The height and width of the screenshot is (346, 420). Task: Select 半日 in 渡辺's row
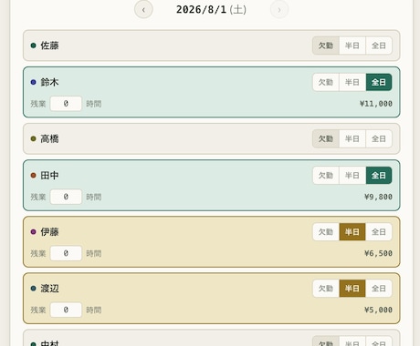[x=352, y=289]
